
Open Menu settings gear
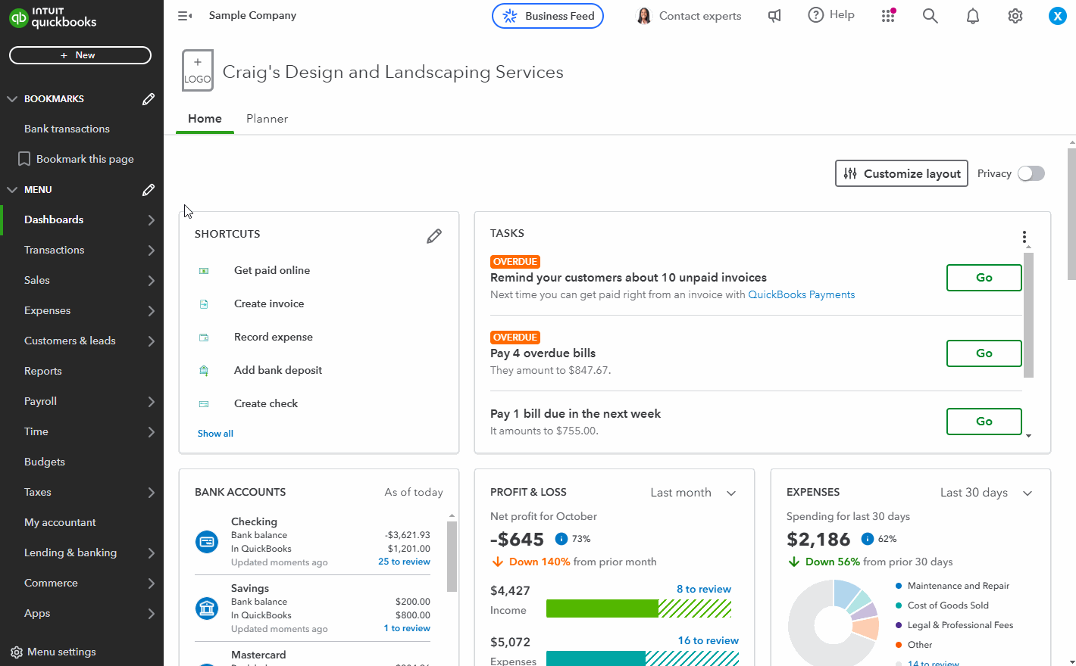click(17, 652)
